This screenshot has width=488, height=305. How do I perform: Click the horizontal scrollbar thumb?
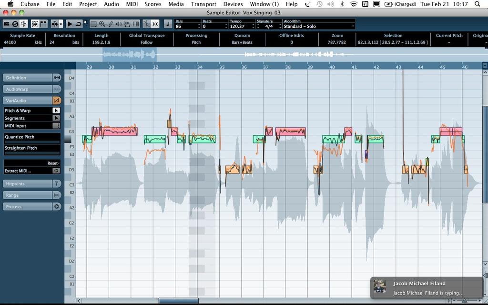click(x=178, y=301)
